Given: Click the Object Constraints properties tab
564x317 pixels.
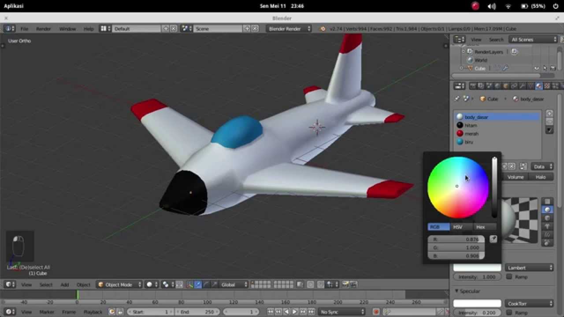Looking at the screenshot, I should [514, 86].
